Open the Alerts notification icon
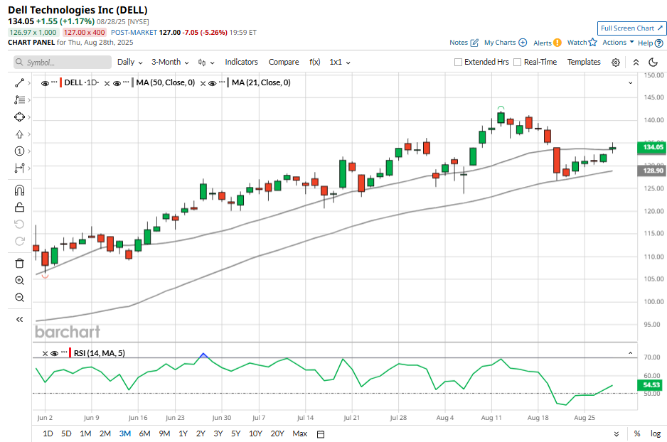Image resolution: width=667 pixels, height=442 pixels. [x=557, y=43]
